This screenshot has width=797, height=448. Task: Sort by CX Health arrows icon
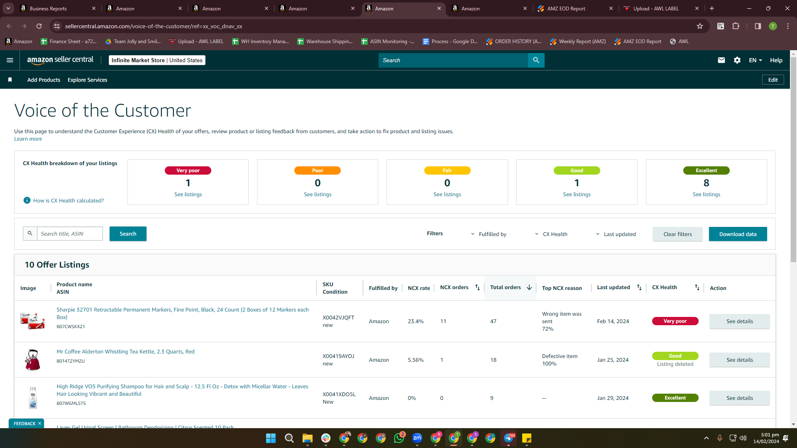click(x=697, y=287)
